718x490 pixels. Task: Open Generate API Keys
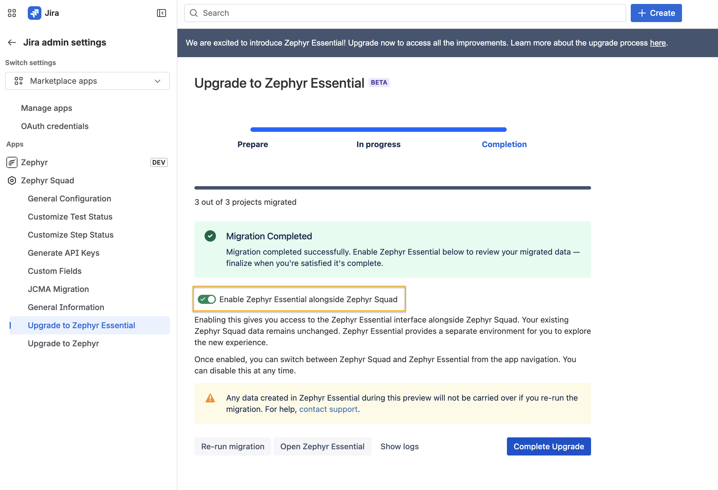[x=64, y=253]
